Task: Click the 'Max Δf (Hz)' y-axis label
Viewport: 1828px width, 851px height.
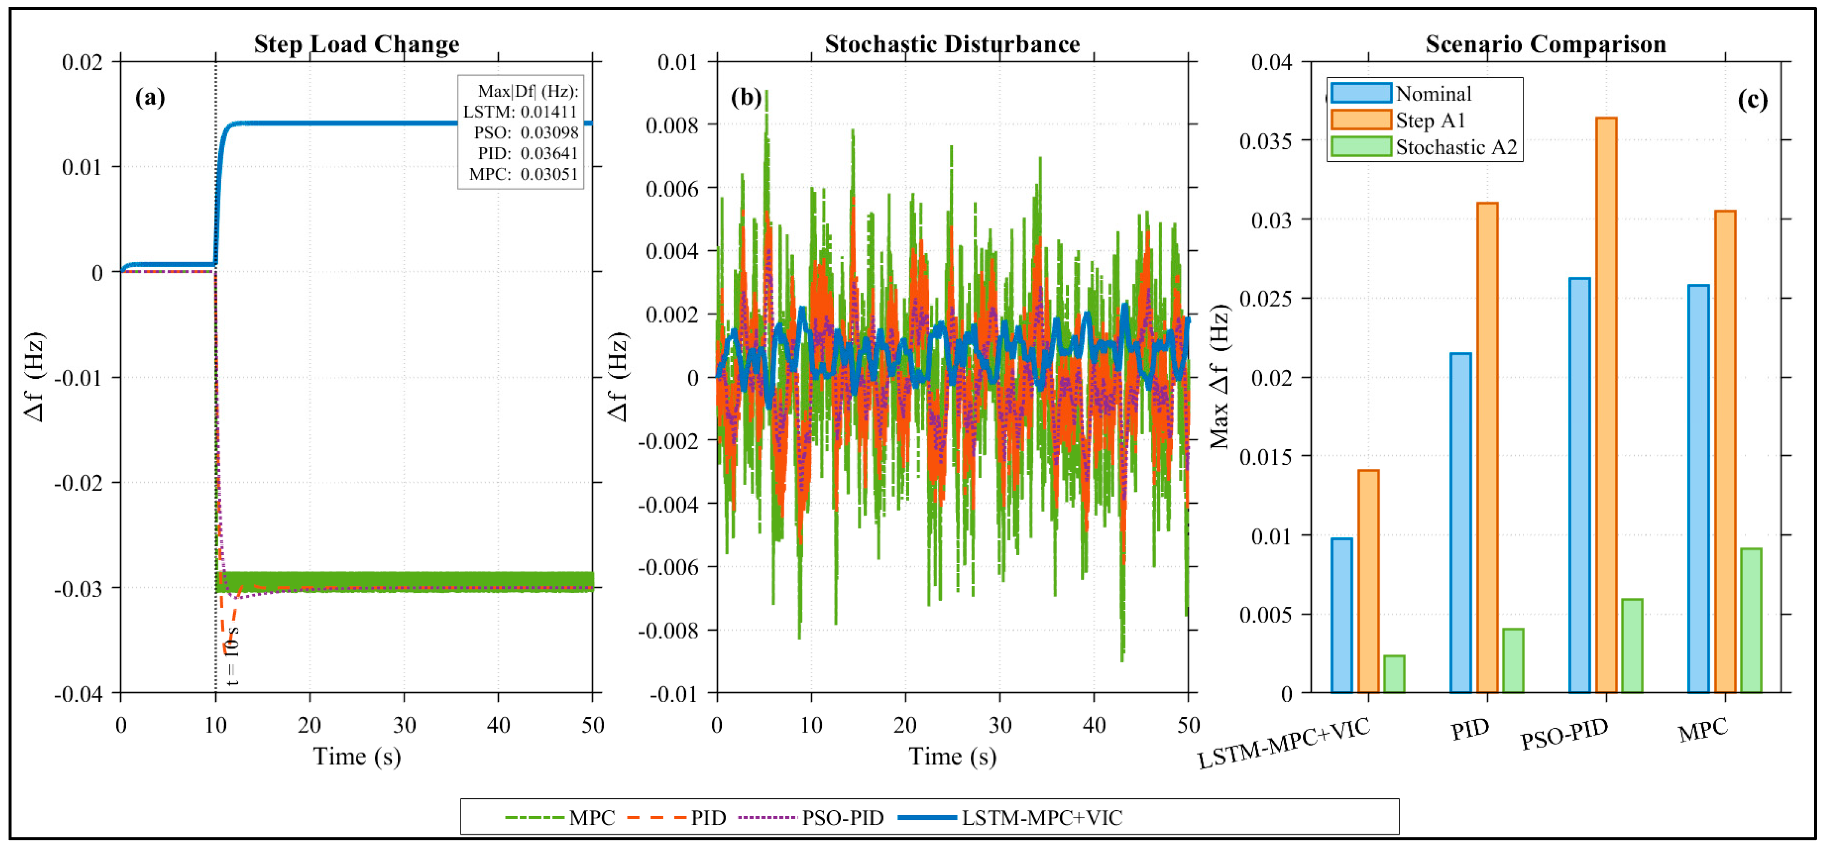Action: [1219, 377]
